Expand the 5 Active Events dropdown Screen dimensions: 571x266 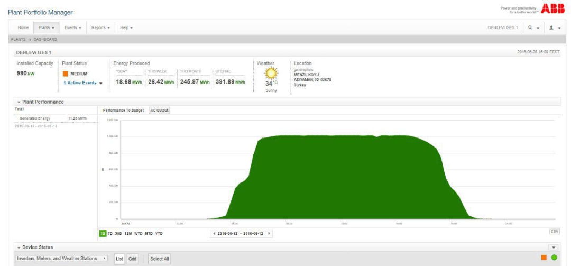click(x=82, y=83)
